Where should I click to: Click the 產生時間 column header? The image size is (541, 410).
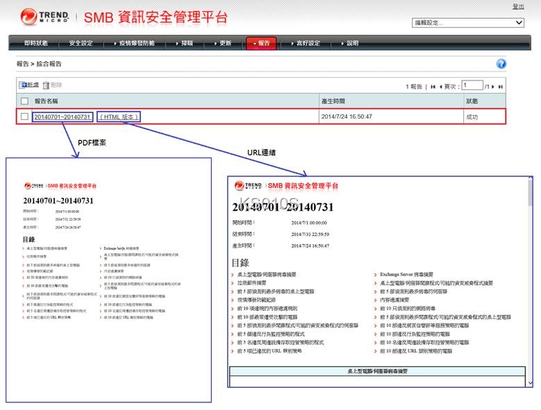coord(333,101)
